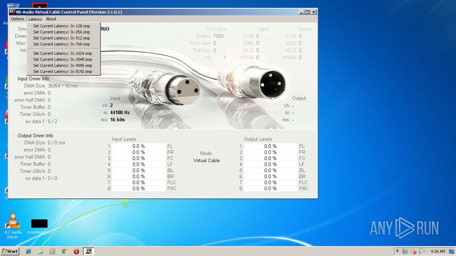Maximize the VB-Audio Control Panel window
The height and width of the screenshot is (256, 456).
coord(307,12)
